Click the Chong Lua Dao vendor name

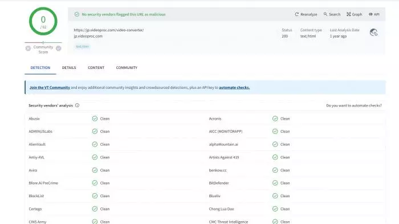[221, 209]
